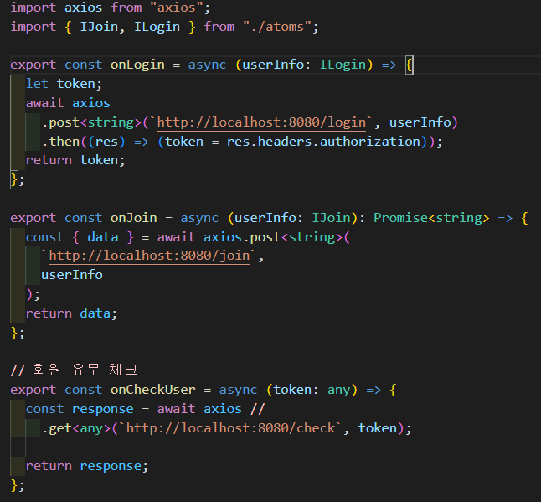Click any inside the get generic brackets
The image size is (541, 502).
click(91, 428)
